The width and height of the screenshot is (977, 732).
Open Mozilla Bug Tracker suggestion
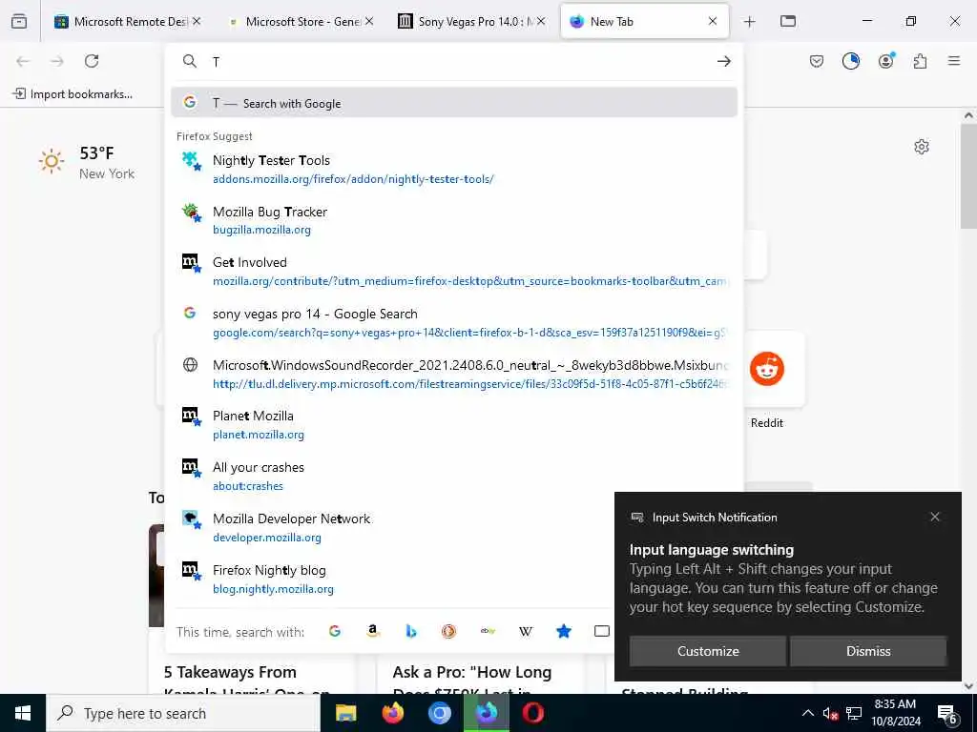[453, 220]
